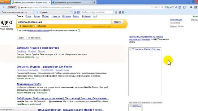Toggle the 'в Кирове' checkbox
The width and height of the screenshot is (198, 111).
(x=36, y=26)
